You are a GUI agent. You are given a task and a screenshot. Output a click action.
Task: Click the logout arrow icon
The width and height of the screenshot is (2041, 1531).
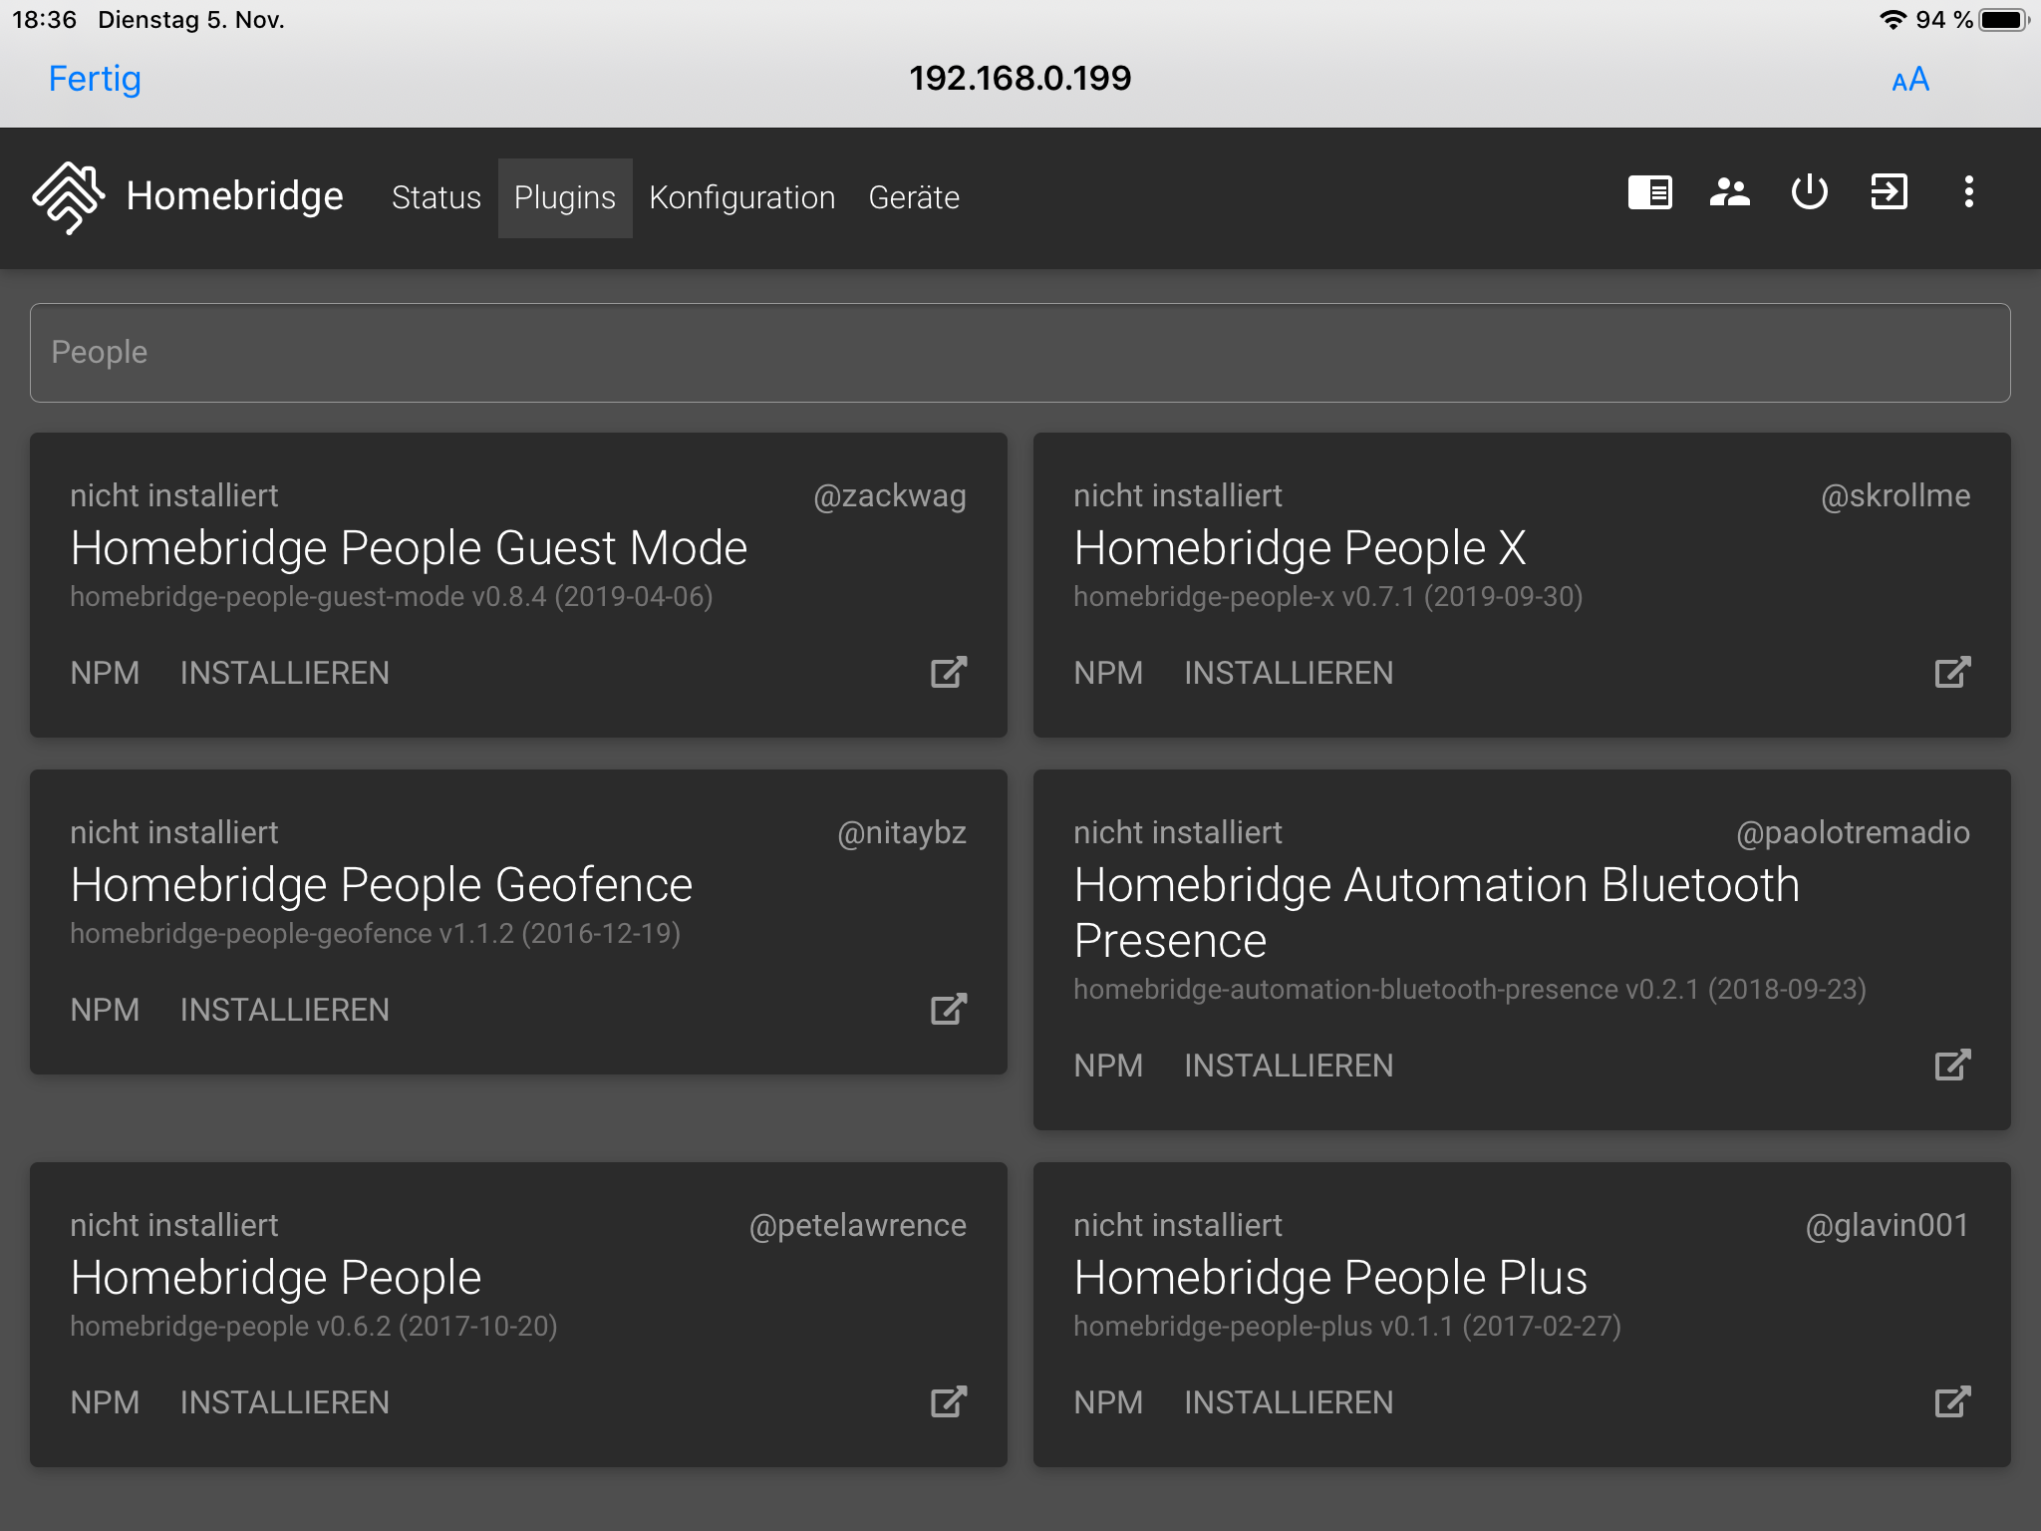coord(1889,192)
